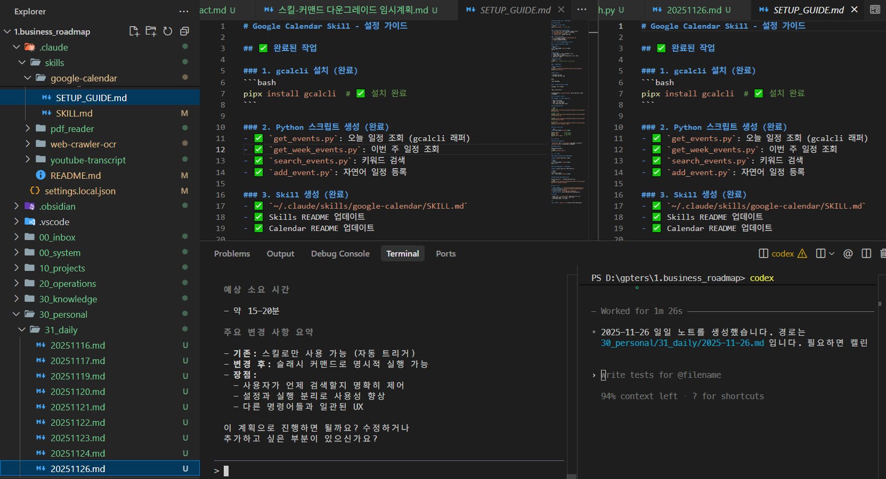Refresh the Explorer view

point(167,31)
